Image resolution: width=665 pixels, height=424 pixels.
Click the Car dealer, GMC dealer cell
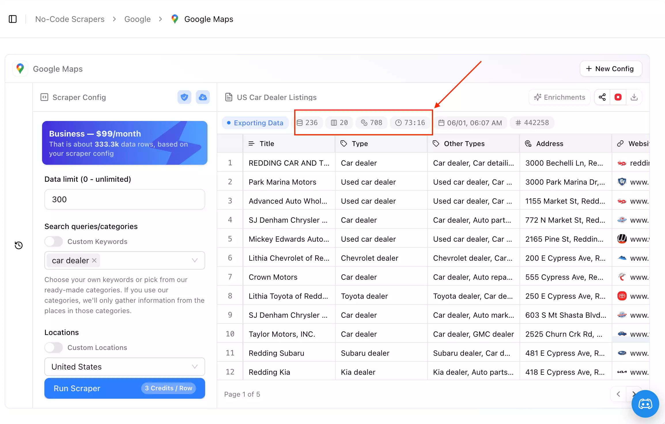473,334
